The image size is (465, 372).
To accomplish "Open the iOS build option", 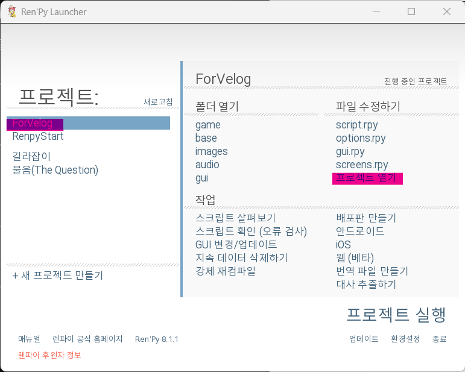I will point(343,245).
